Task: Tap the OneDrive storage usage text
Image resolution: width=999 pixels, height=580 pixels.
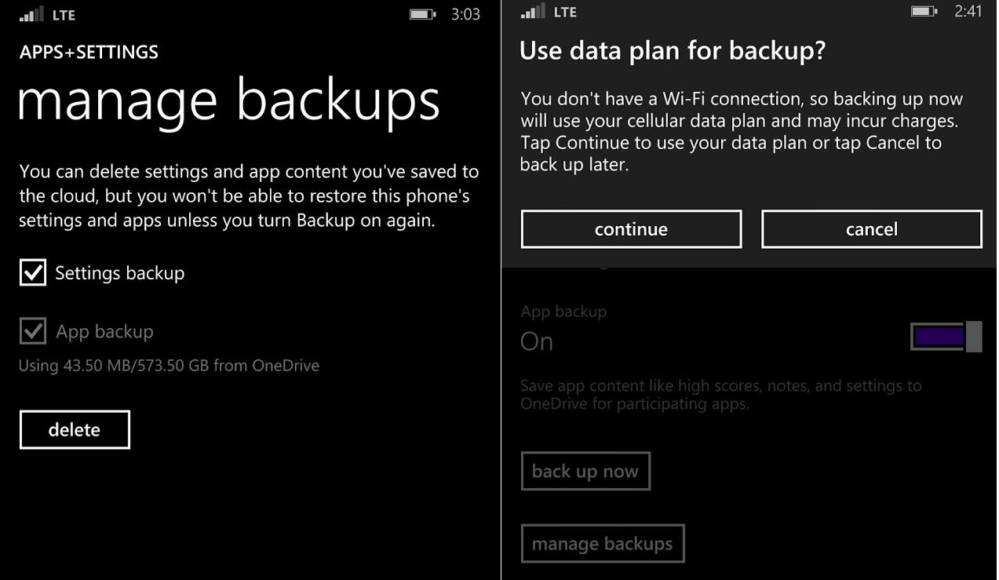Action: [169, 365]
